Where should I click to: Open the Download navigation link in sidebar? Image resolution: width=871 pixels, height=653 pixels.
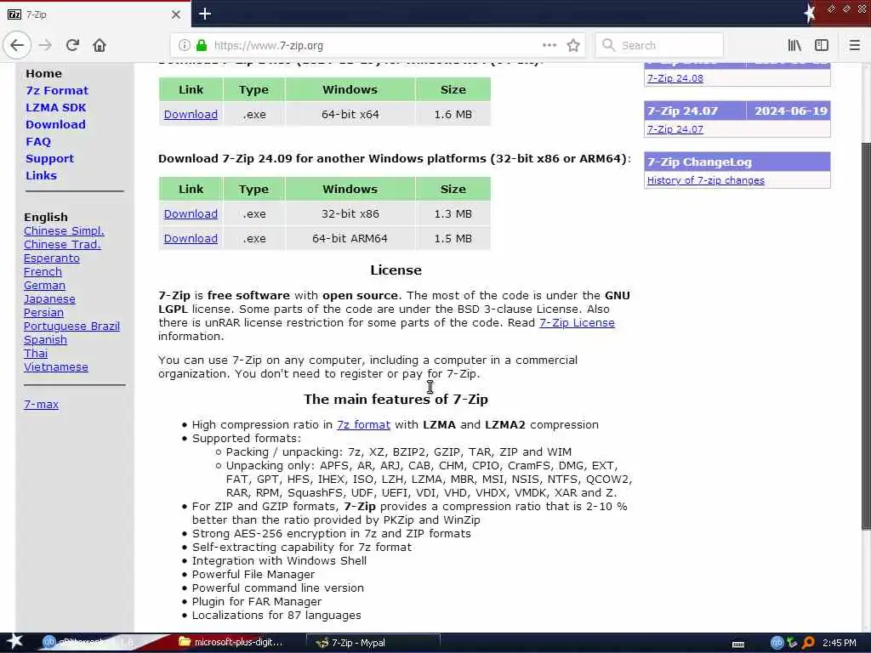coord(55,124)
